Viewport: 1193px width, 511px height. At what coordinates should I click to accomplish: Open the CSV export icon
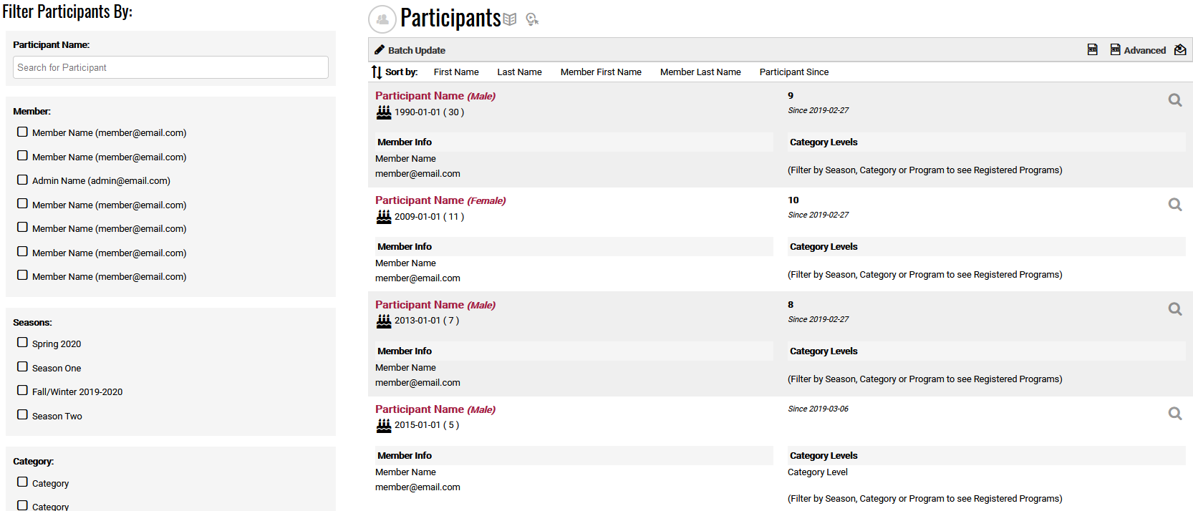pyautogui.click(x=1092, y=49)
